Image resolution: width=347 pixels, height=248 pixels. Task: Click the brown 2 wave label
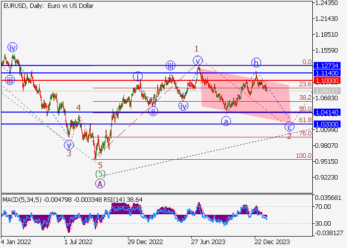[x=289, y=136]
